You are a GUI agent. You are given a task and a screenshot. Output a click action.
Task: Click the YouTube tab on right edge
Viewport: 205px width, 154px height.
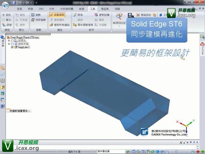(202, 48)
